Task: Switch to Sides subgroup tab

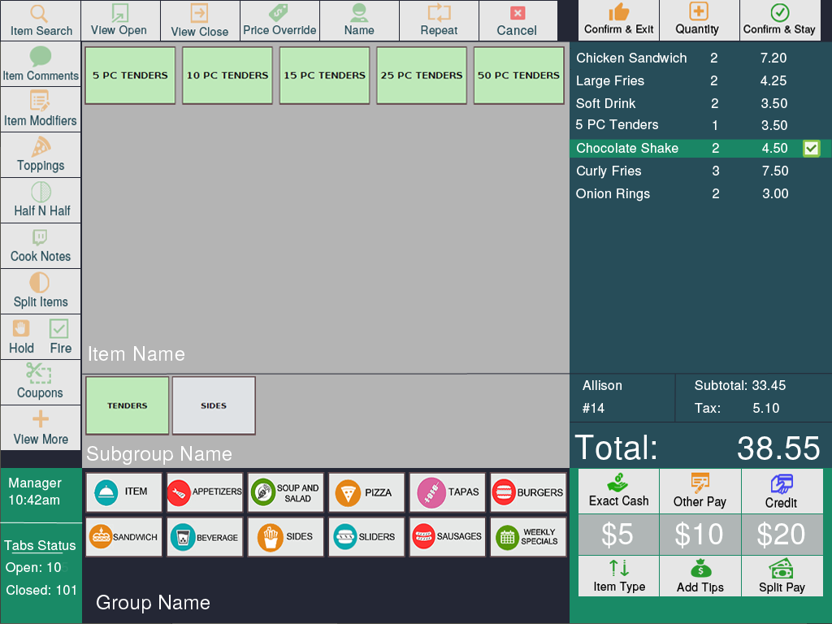Action: pyautogui.click(x=214, y=405)
